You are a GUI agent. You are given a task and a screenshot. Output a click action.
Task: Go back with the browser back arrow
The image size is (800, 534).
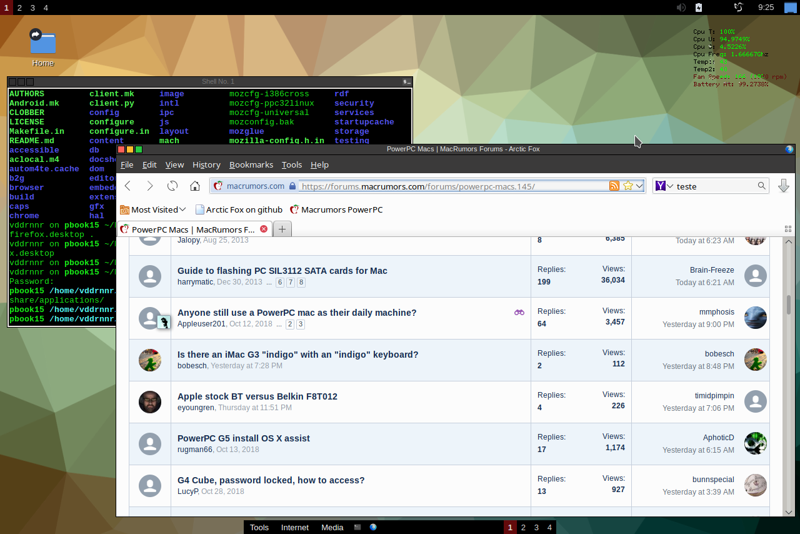tap(127, 186)
